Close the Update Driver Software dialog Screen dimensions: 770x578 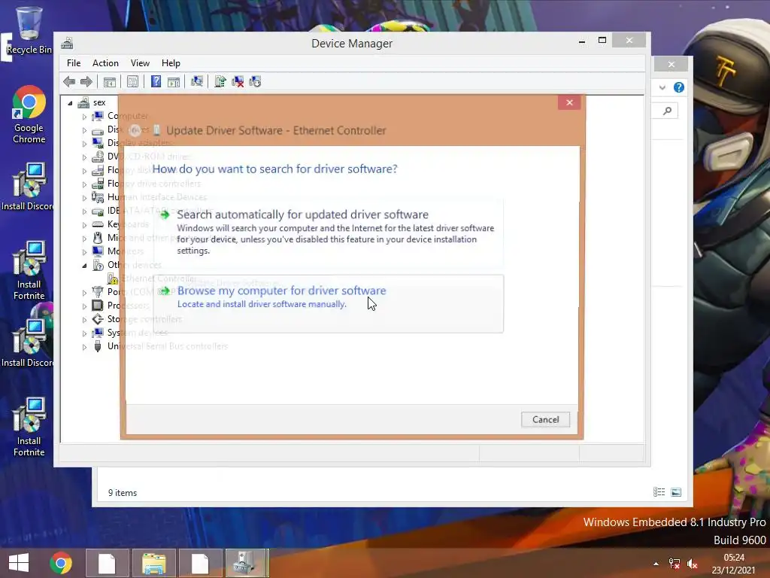click(570, 102)
